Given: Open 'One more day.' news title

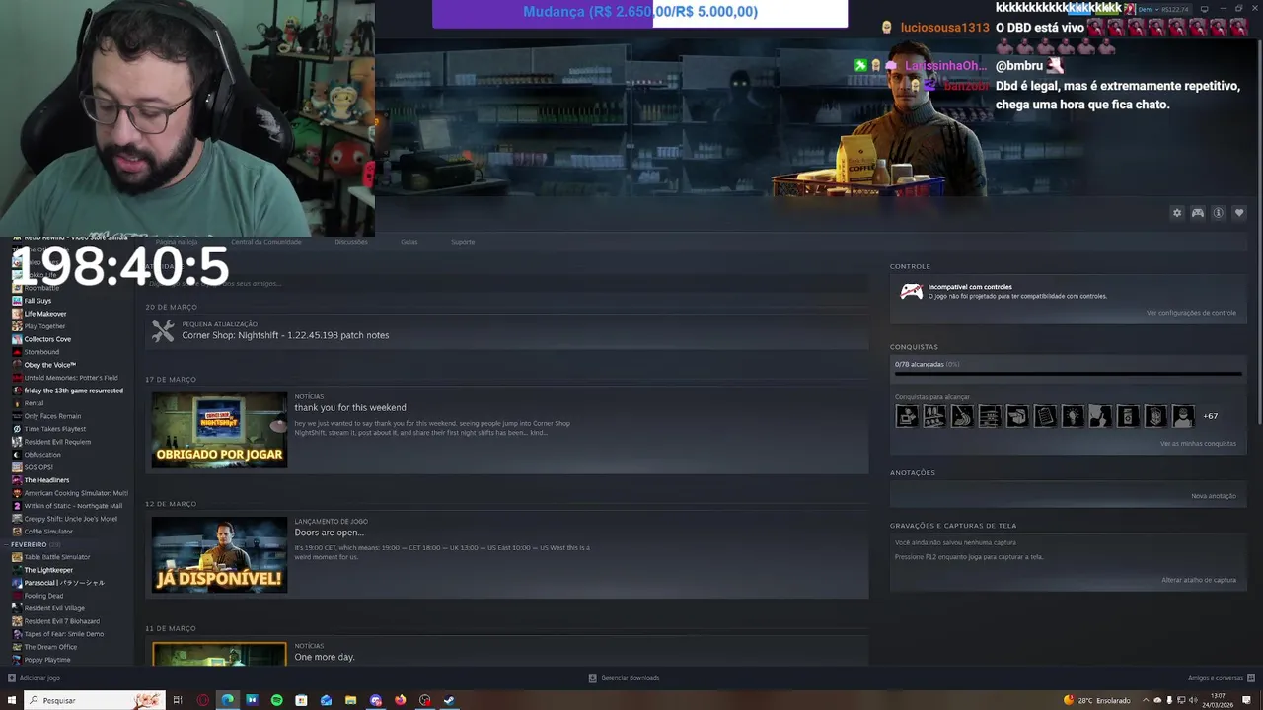Looking at the screenshot, I should pos(325,657).
